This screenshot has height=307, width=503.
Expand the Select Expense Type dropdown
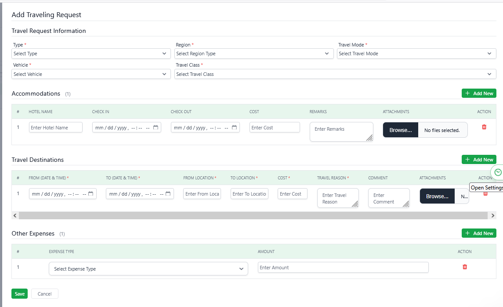click(148, 268)
